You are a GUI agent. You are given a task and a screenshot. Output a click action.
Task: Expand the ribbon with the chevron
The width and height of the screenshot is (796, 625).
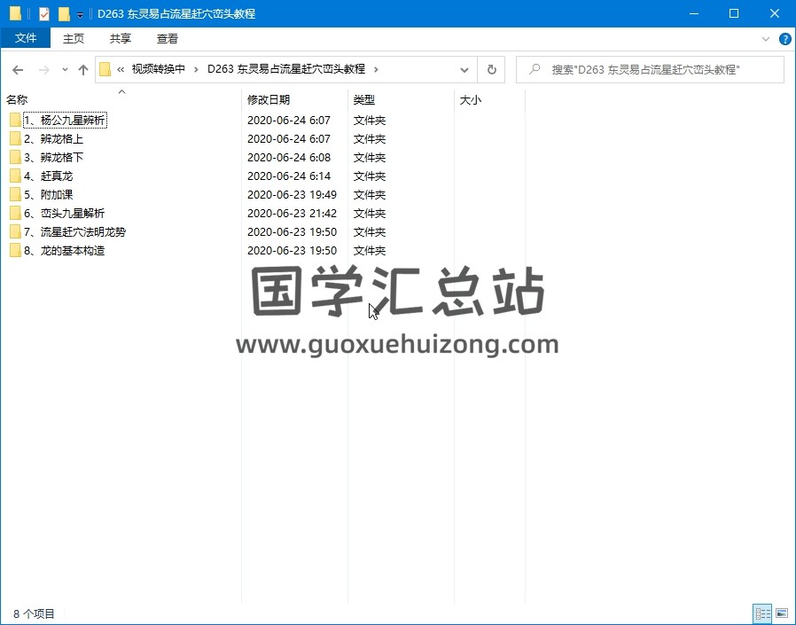pyautogui.click(x=767, y=39)
